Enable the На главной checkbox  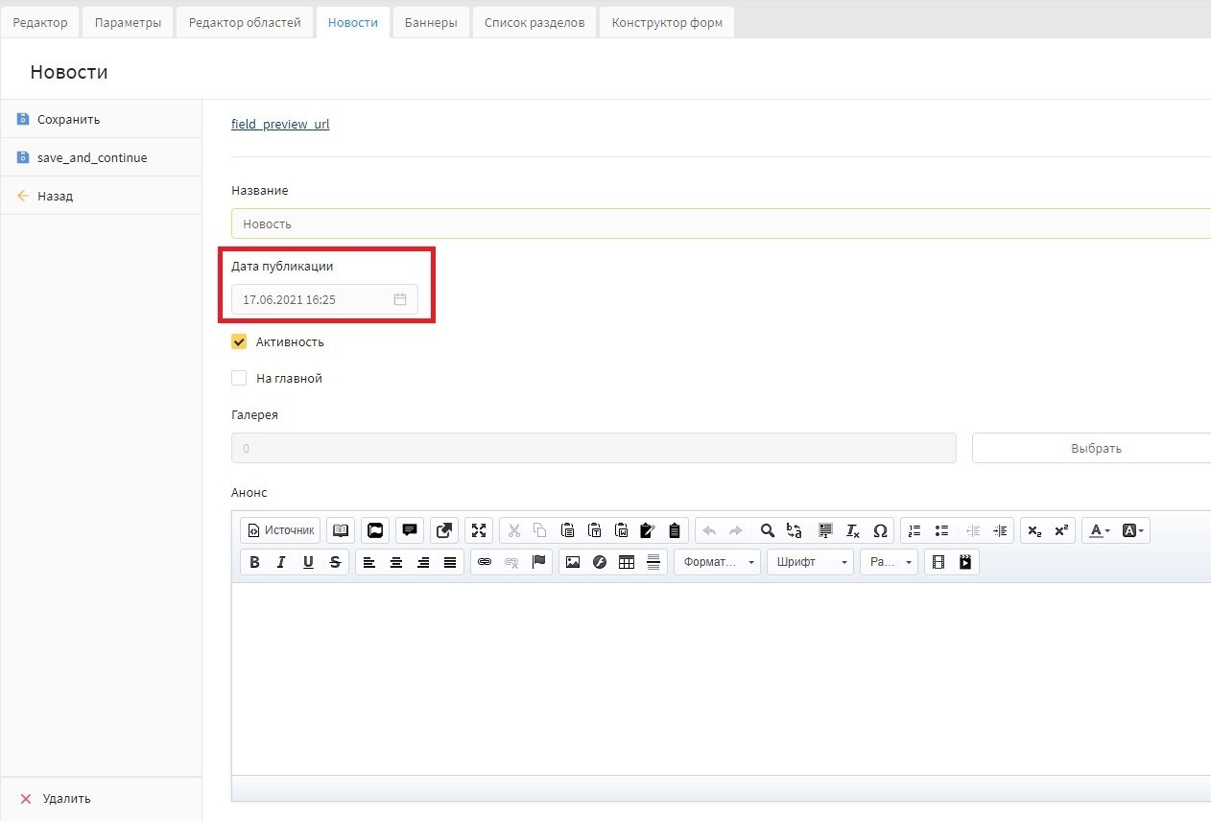pyautogui.click(x=240, y=379)
